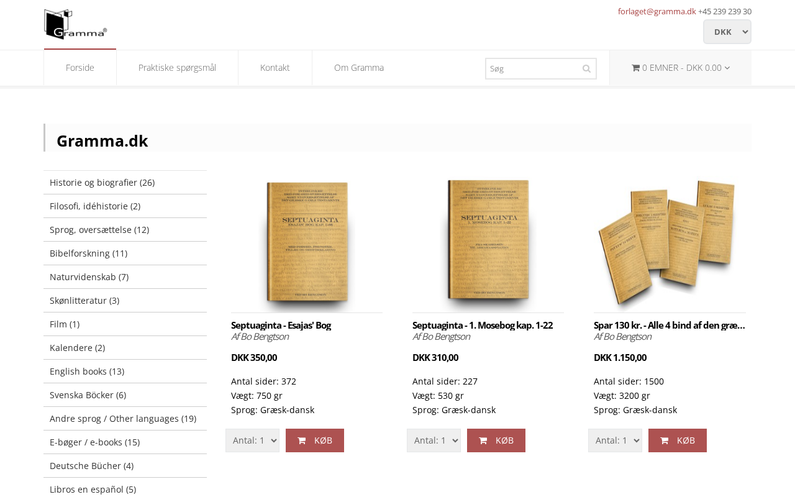The image size is (795, 497).
Task: Open the shopping cart summary
Action: coord(681,68)
